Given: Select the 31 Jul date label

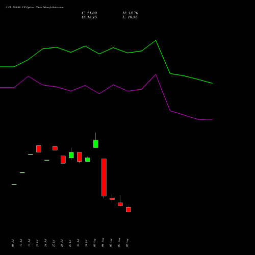Looking at the screenshot, I should point(86,243).
